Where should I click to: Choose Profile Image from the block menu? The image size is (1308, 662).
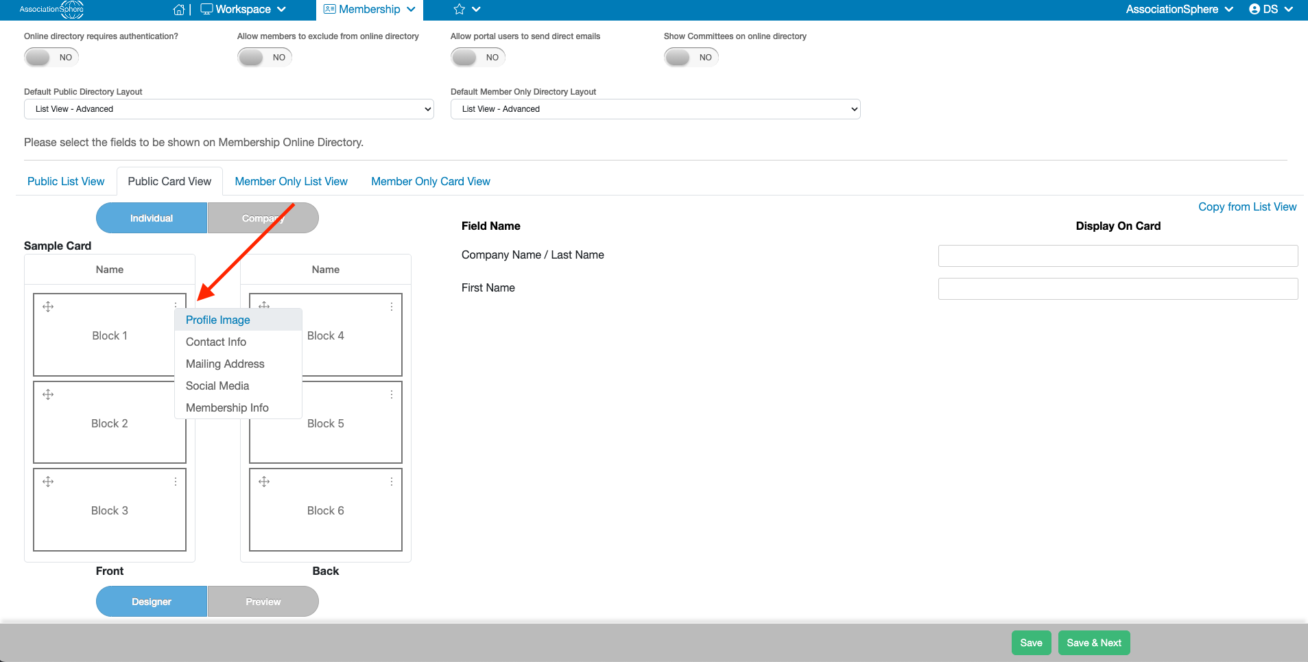[239, 320]
